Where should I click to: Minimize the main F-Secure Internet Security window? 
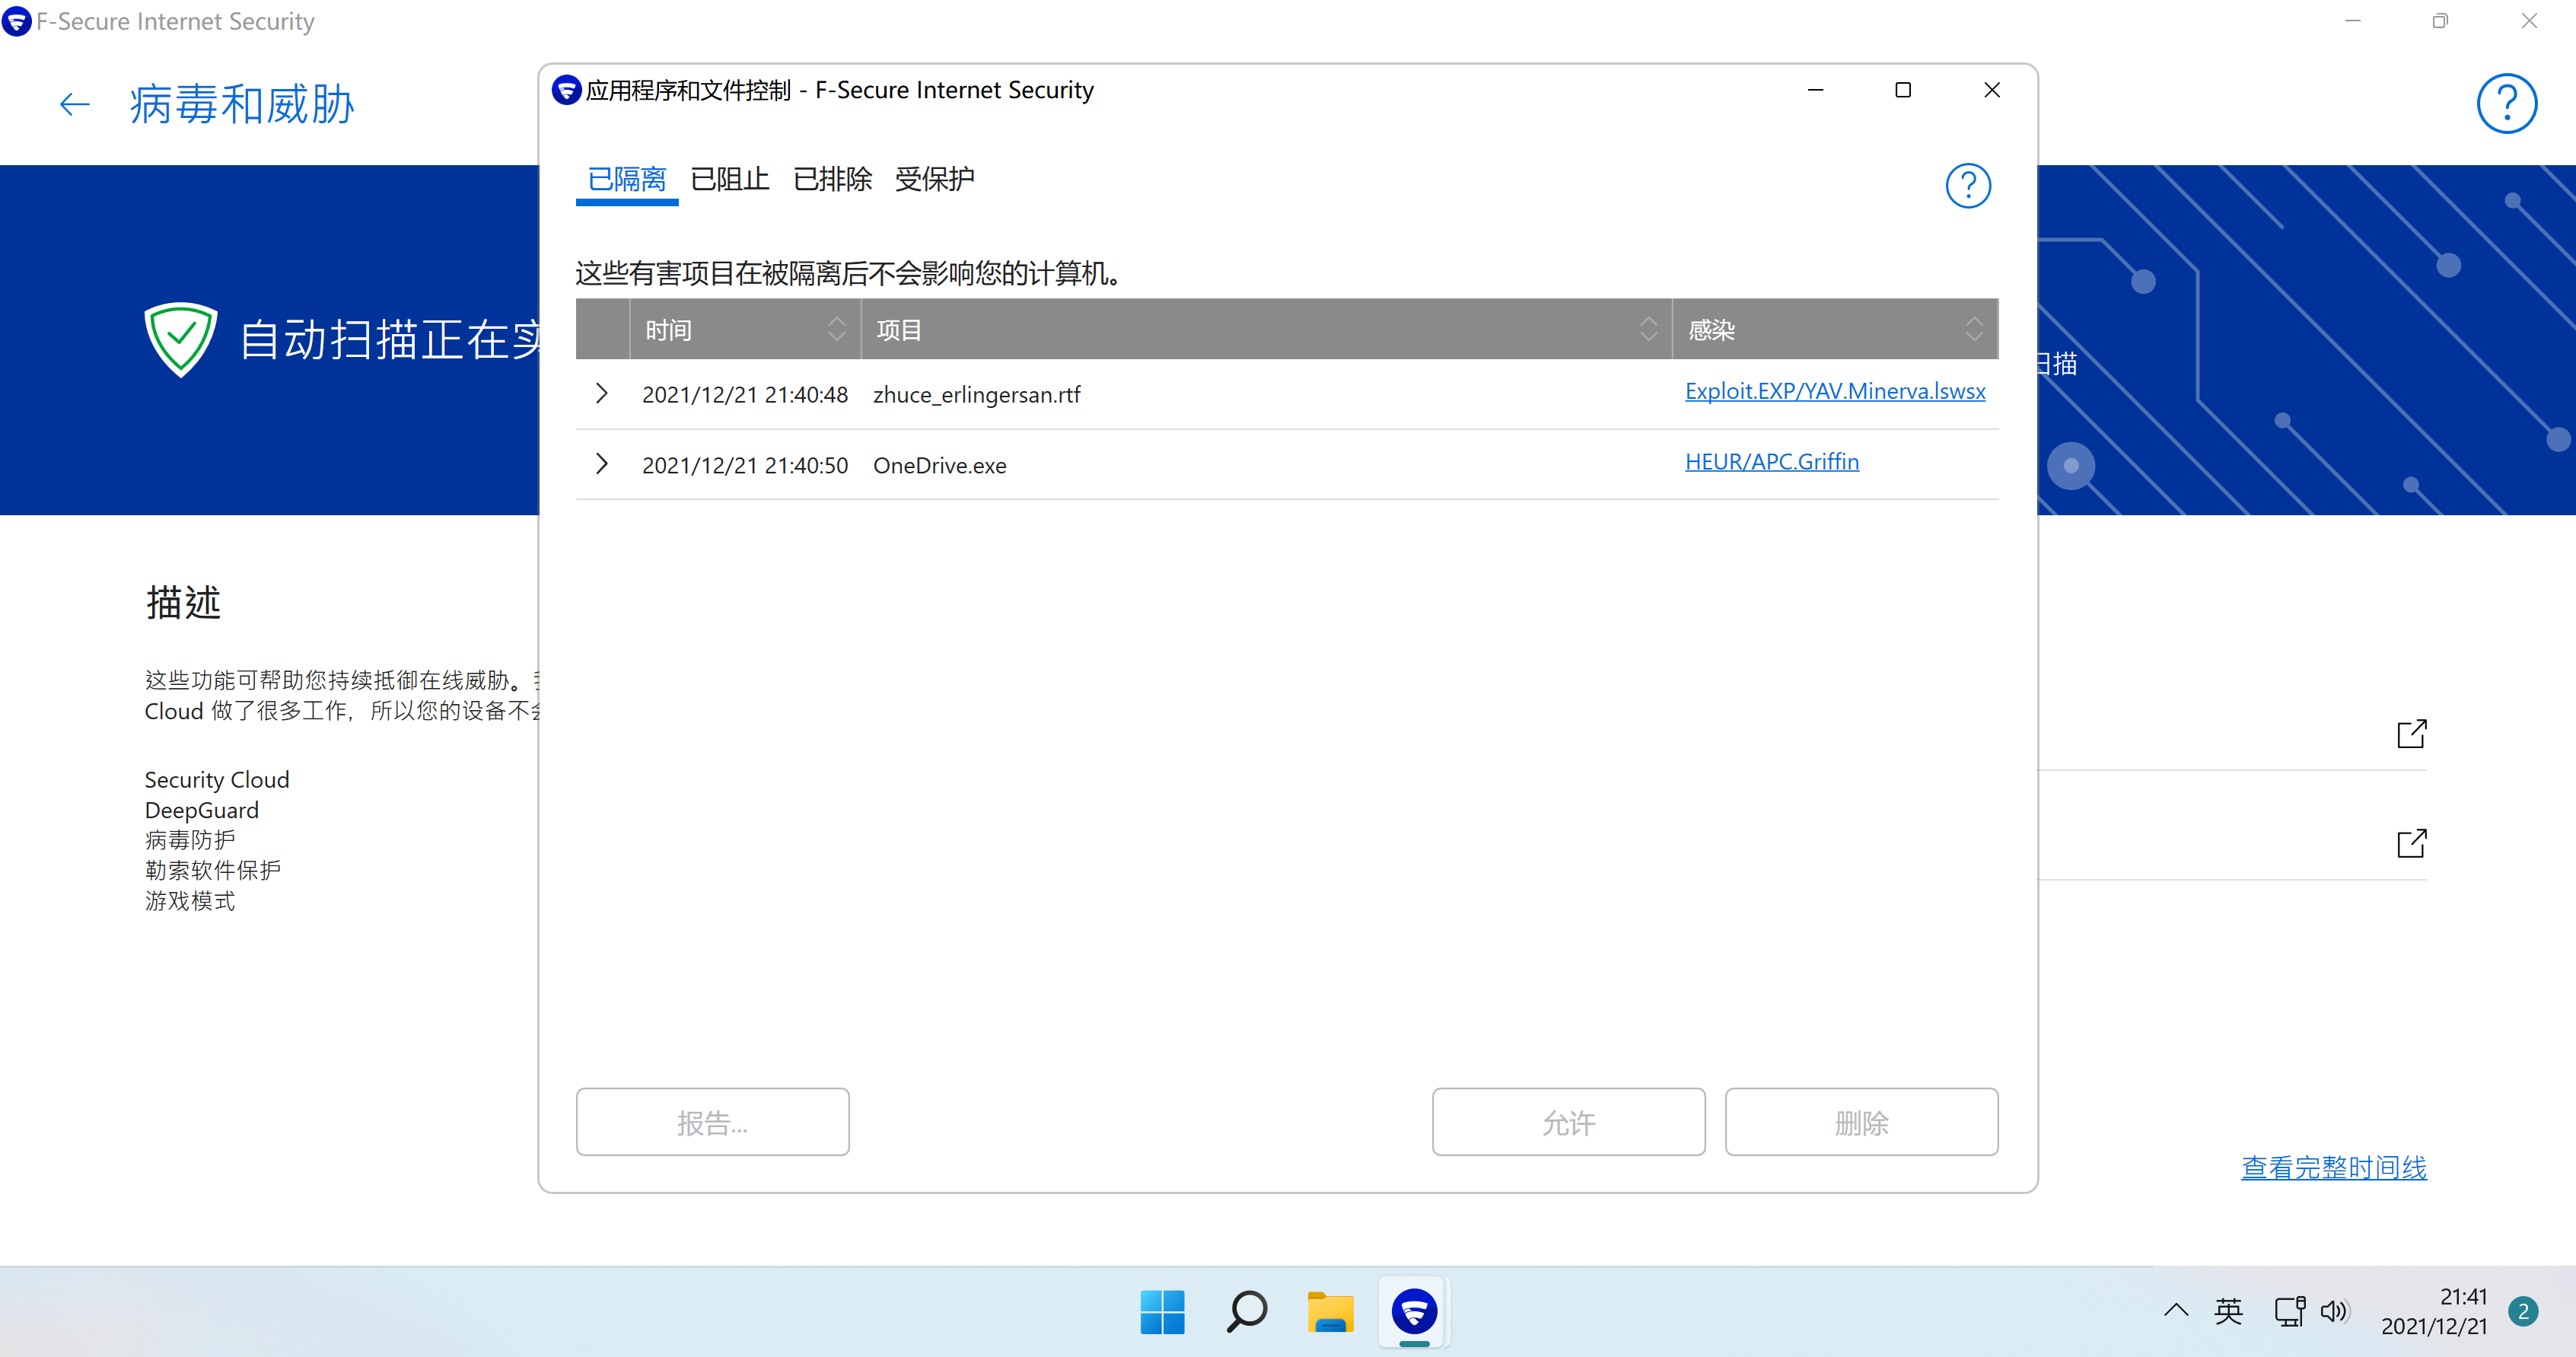(2352, 21)
